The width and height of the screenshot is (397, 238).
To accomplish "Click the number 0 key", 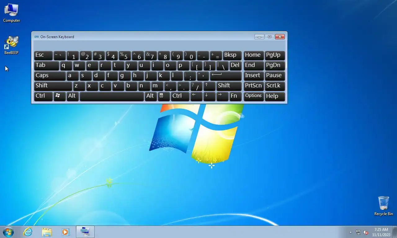I will (x=190, y=55).
